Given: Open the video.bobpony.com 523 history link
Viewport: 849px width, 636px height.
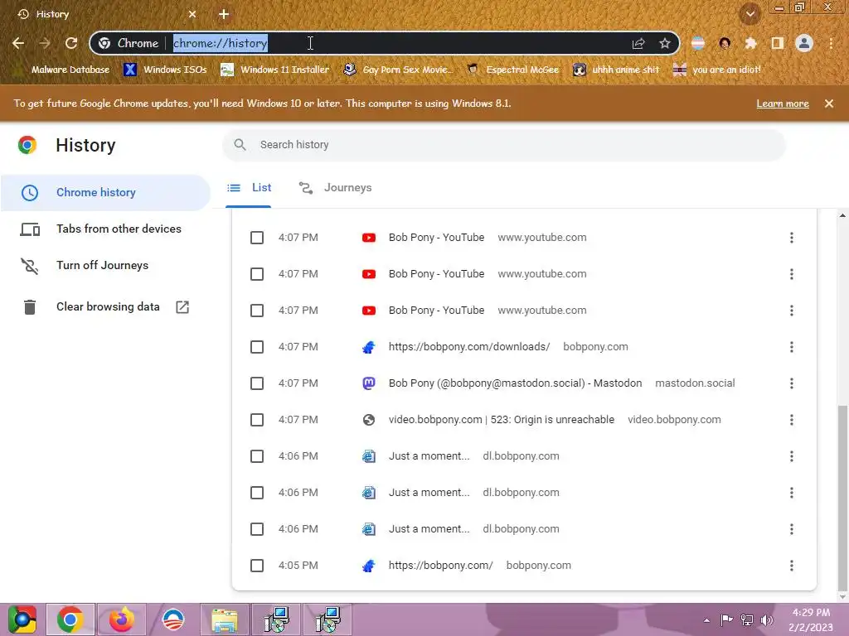Looking at the screenshot, I should pyautogui.click(x=502, y=420).
